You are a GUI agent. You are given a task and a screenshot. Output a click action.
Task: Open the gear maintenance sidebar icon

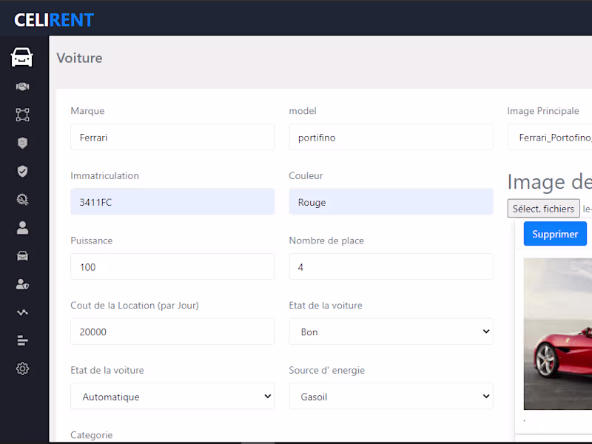coord(22,199)
